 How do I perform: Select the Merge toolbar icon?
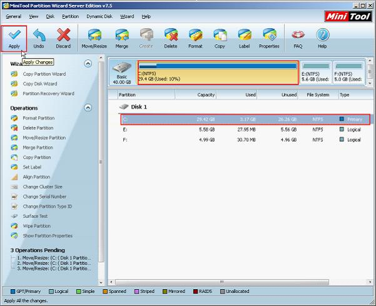(x=122, y=35)
